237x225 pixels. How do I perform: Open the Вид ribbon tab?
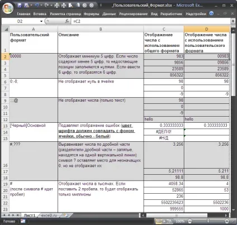(154, 14)
